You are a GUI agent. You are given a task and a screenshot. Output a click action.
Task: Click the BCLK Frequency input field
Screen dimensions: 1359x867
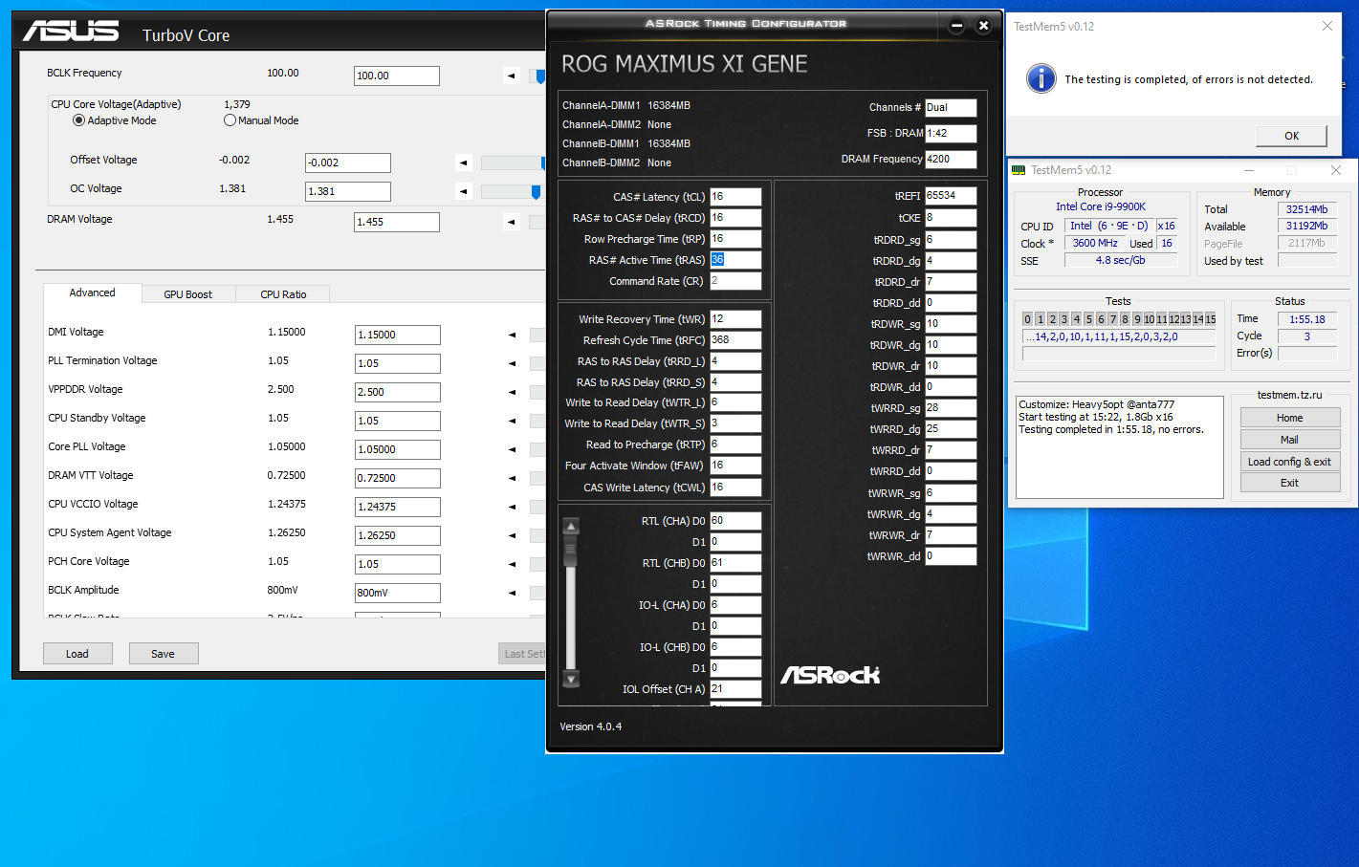tap(397, 76)
